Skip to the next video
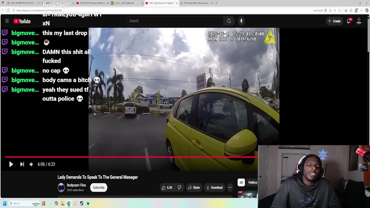 tap(22, 164)
